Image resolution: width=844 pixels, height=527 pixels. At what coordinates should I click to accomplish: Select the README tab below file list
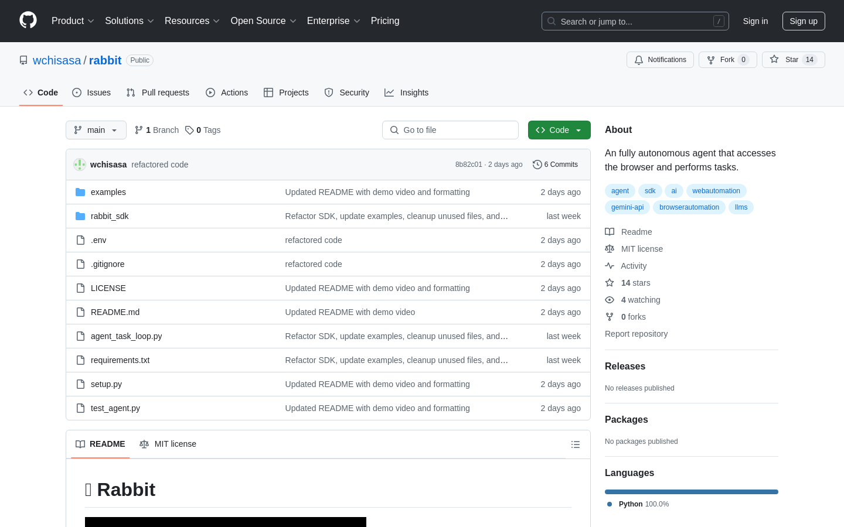[100, 444]
